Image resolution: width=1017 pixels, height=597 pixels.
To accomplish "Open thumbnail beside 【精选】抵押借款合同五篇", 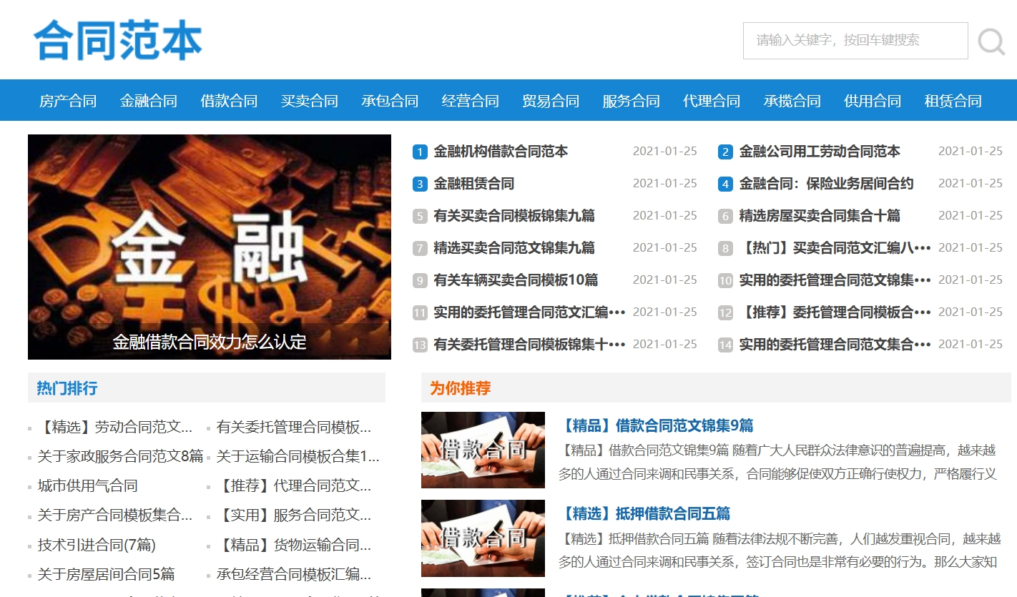I will pyautogui.click(x=483, y=538).
